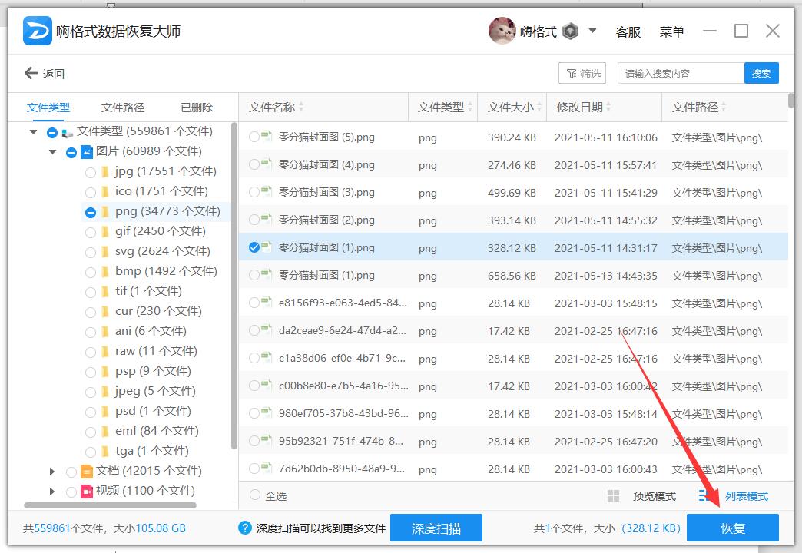Toggle the 图片 category selection checkbox
This screenshot has height=553, width=802.
tap(71, 152)
